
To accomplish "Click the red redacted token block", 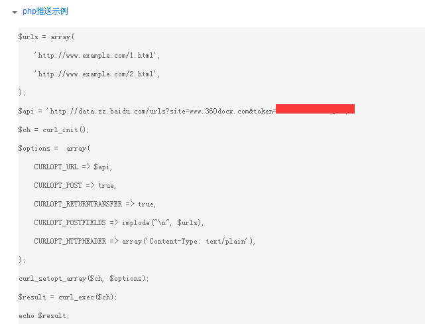I will tap(315, 109).
